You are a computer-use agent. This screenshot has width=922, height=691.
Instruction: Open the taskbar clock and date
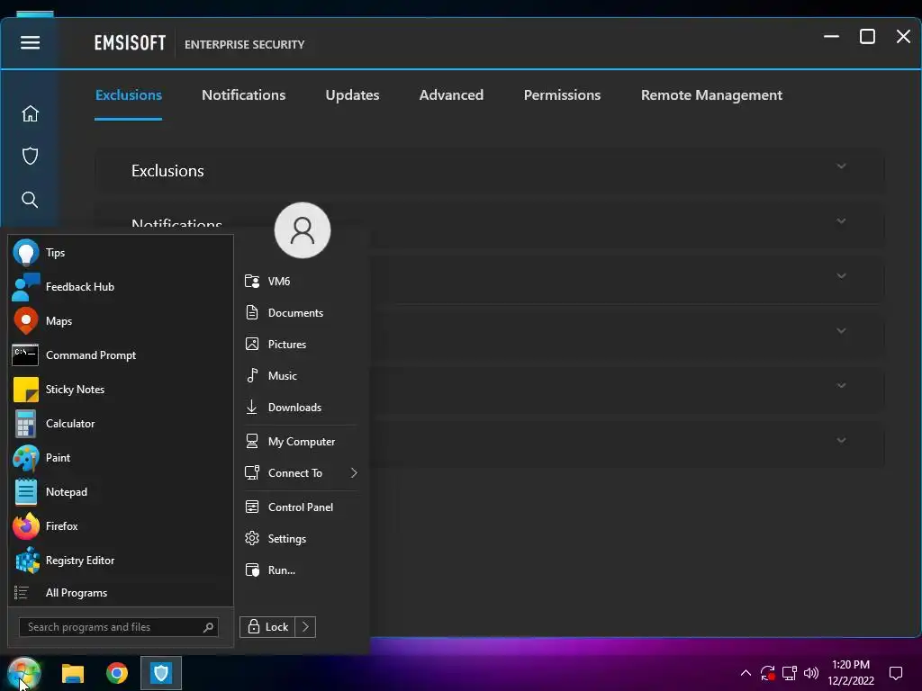pos(850,673)
